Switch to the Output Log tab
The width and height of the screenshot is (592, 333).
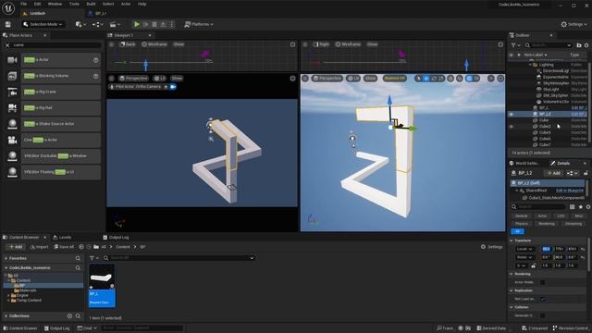(116, 238)
